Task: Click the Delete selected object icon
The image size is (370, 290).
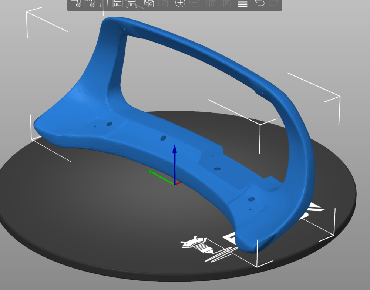Action: click(x=90, y=4)
